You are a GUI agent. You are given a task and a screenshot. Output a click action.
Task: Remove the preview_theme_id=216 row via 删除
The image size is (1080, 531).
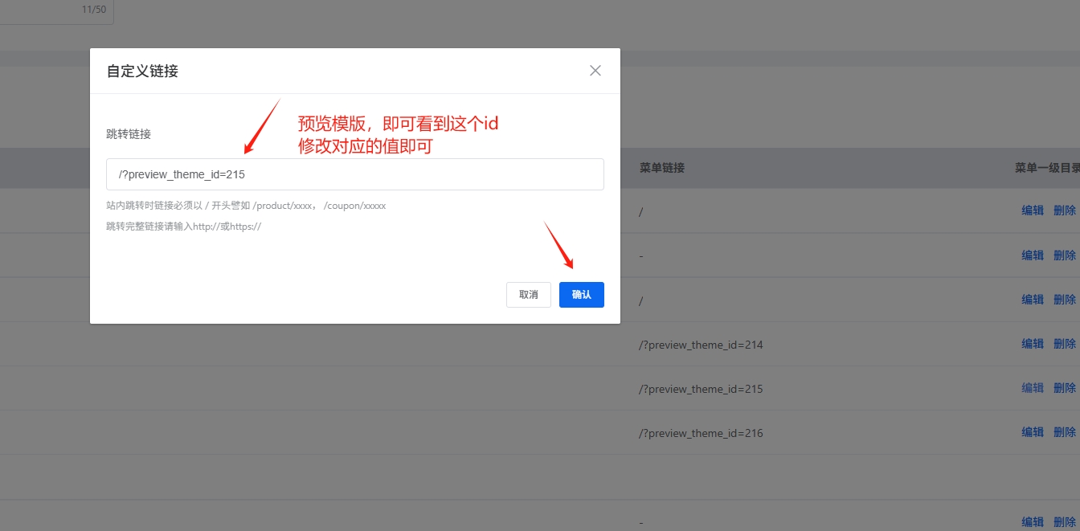click(x=1064, y=432)
